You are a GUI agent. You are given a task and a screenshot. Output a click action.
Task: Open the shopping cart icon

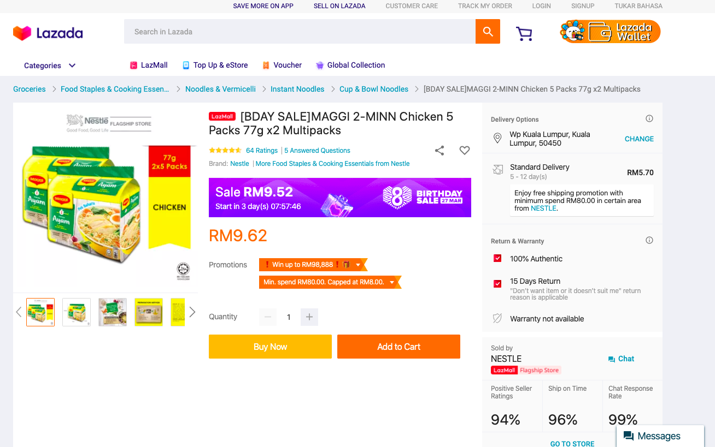(524, 33)
